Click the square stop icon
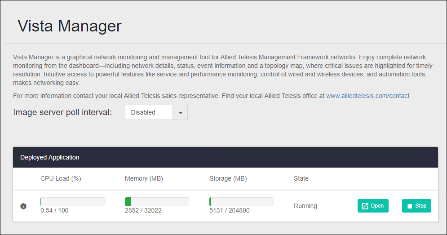Image resolution: width=447 pixels, height=235 pixels. point(409,206)
